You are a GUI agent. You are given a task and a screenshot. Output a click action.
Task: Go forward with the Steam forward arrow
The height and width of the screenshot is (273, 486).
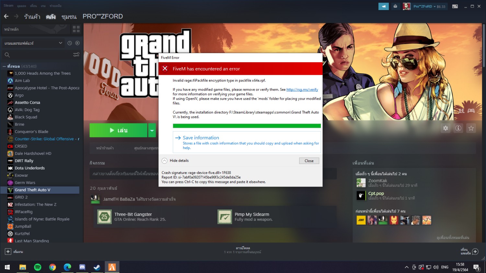click(16, 16)
